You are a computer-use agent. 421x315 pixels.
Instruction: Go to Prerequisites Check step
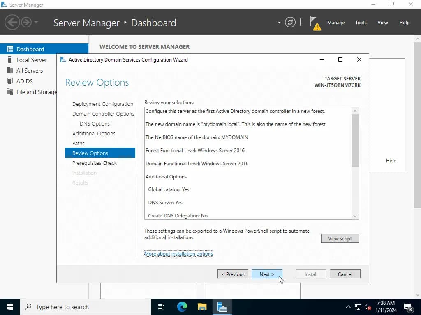click(x=94, y=163)
